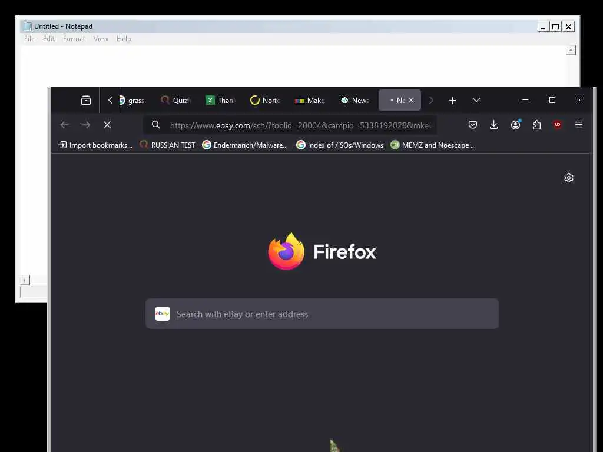Open uBlock Origin extension icon
The width and height of the screenshot is (603, 452).
(x=557, y=125)
